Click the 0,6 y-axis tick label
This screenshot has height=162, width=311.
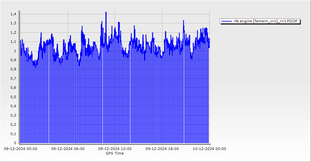tap(13, 88)
